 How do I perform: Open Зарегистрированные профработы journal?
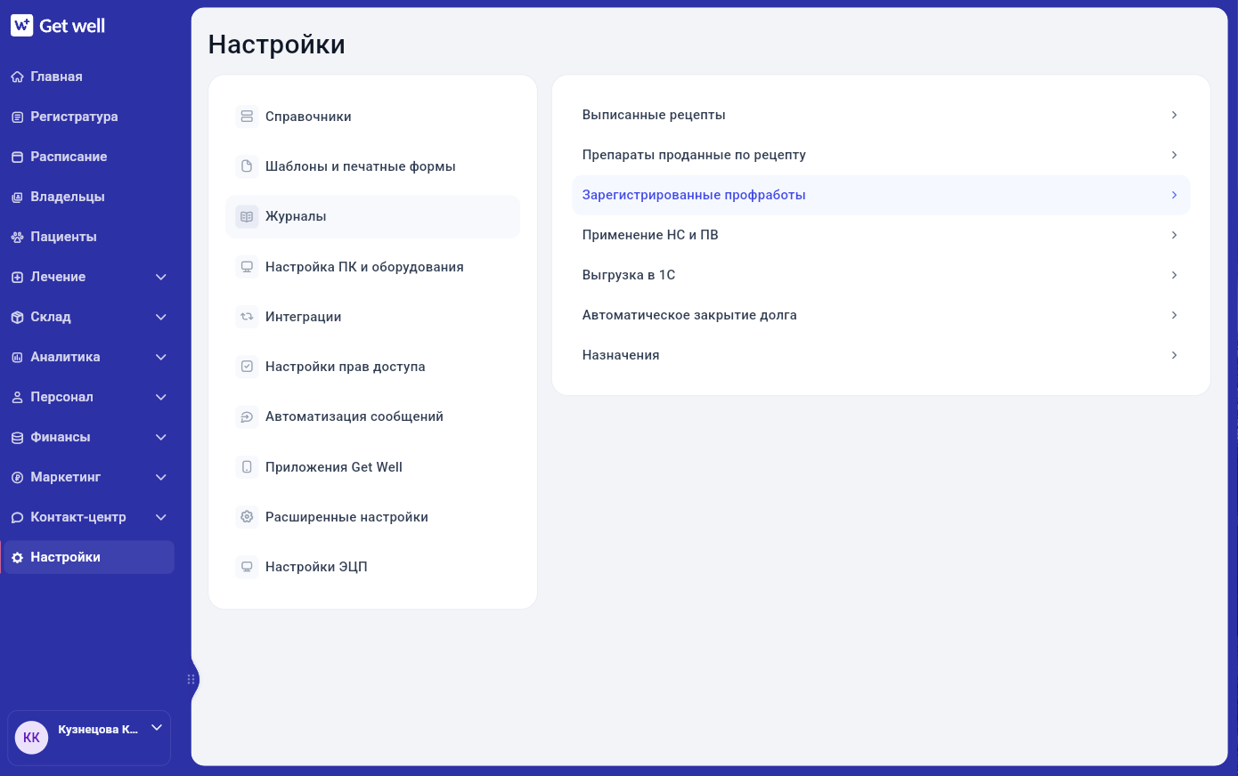point(881,195)
